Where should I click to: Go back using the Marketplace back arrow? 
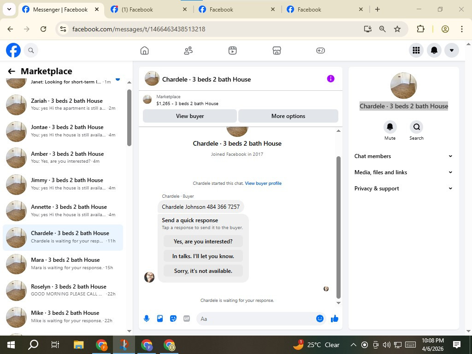(12, 71)
